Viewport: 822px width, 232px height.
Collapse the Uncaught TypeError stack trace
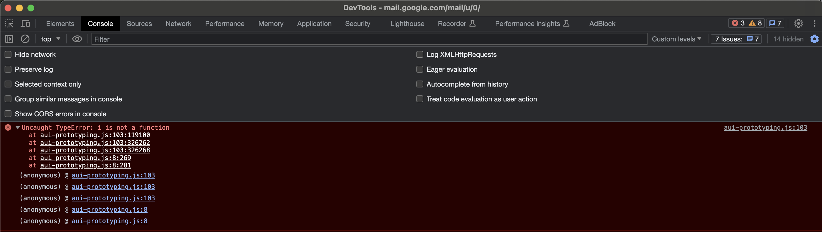pos(18,127)
